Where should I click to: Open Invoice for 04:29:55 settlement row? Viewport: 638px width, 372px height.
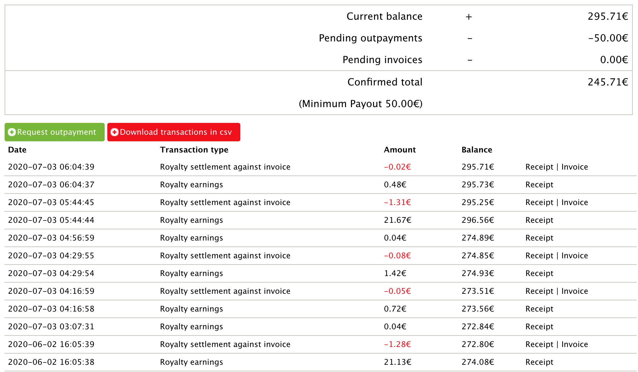[x=574, y=256]
